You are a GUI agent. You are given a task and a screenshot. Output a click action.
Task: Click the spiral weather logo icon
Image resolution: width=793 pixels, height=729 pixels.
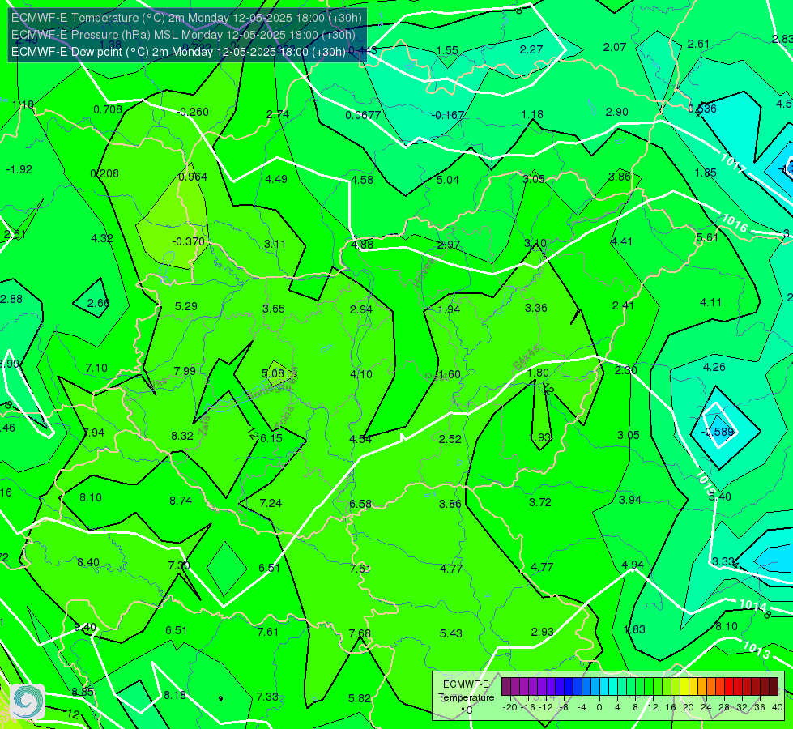pos(28,701)
